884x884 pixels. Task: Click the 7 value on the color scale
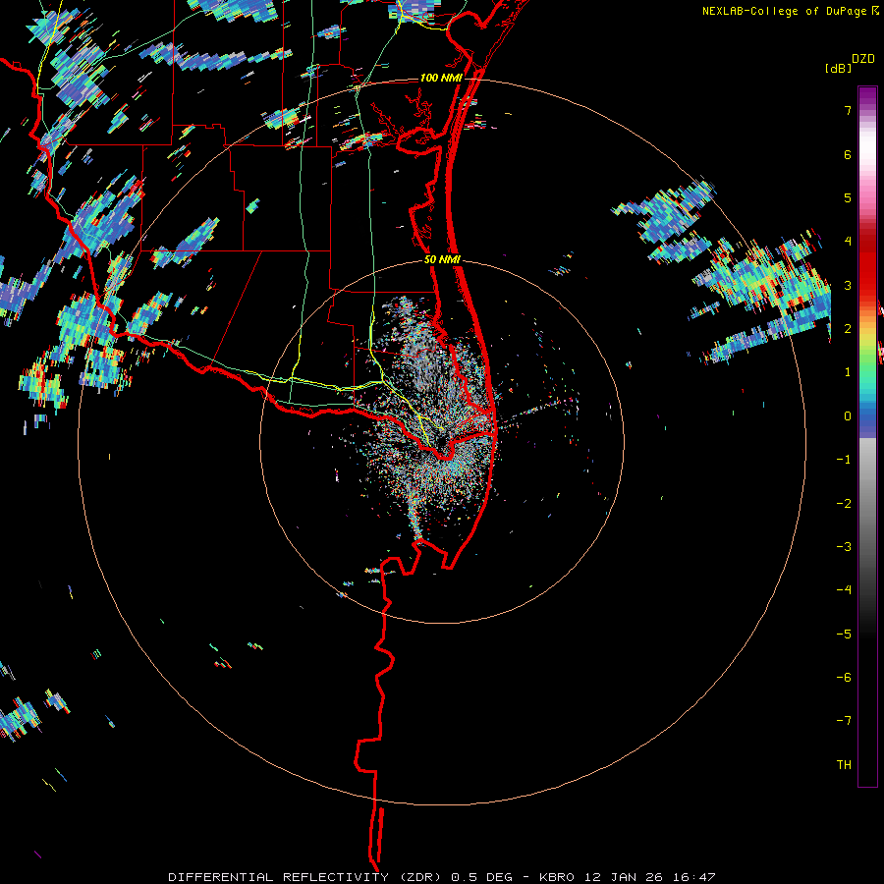[848, 110]
